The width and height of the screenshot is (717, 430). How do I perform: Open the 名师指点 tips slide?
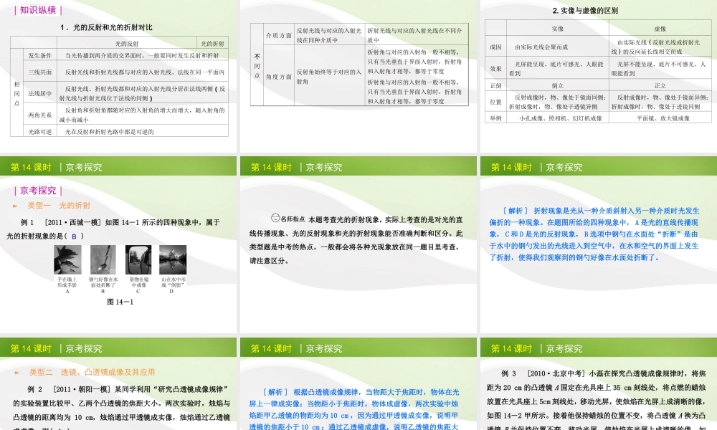pos(358,245)
